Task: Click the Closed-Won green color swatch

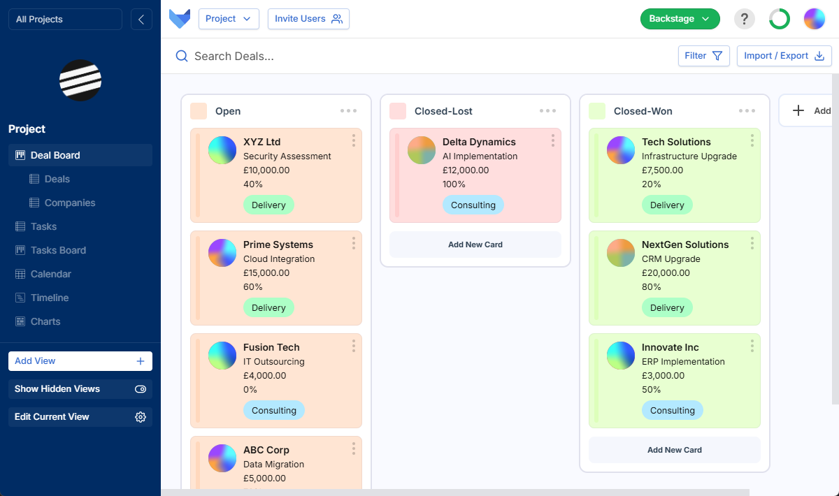Action: click(x=597, y=111)
